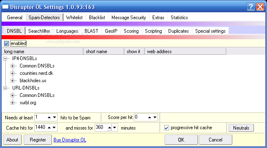Switch to the General tab
267x148 pixels.
15,18
